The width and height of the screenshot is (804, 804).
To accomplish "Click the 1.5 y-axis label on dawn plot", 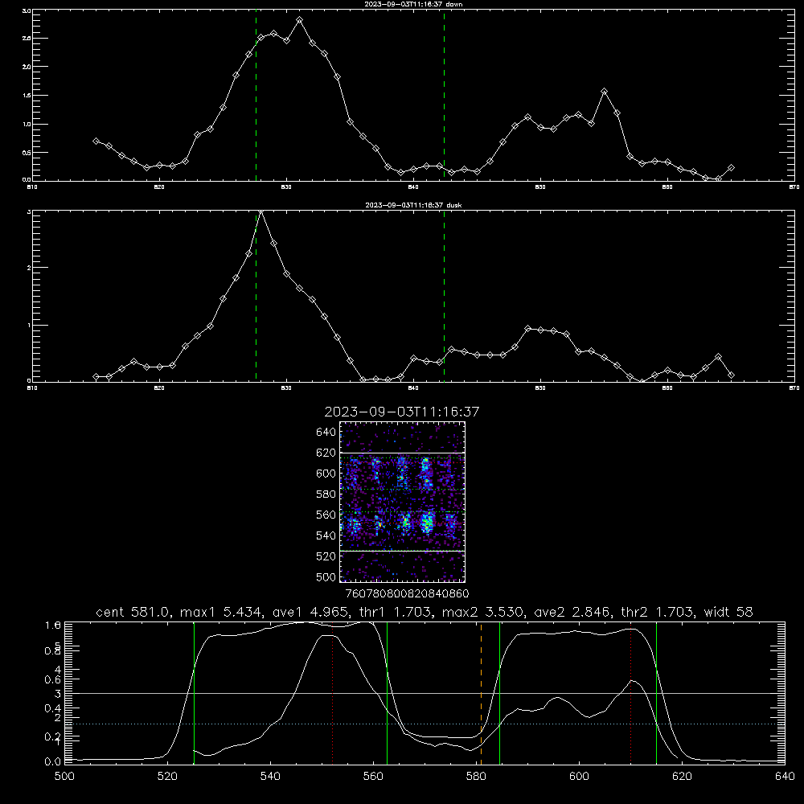I will [x=27, y=96].
